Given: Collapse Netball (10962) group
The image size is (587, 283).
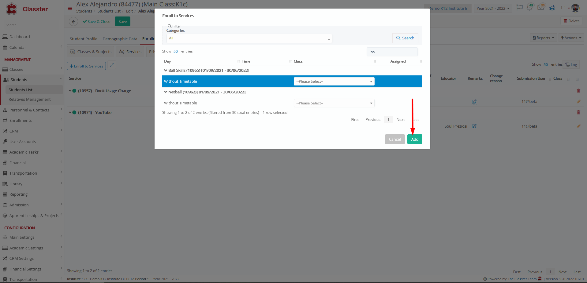Looking at the screenshot, I should coord(166,92).
